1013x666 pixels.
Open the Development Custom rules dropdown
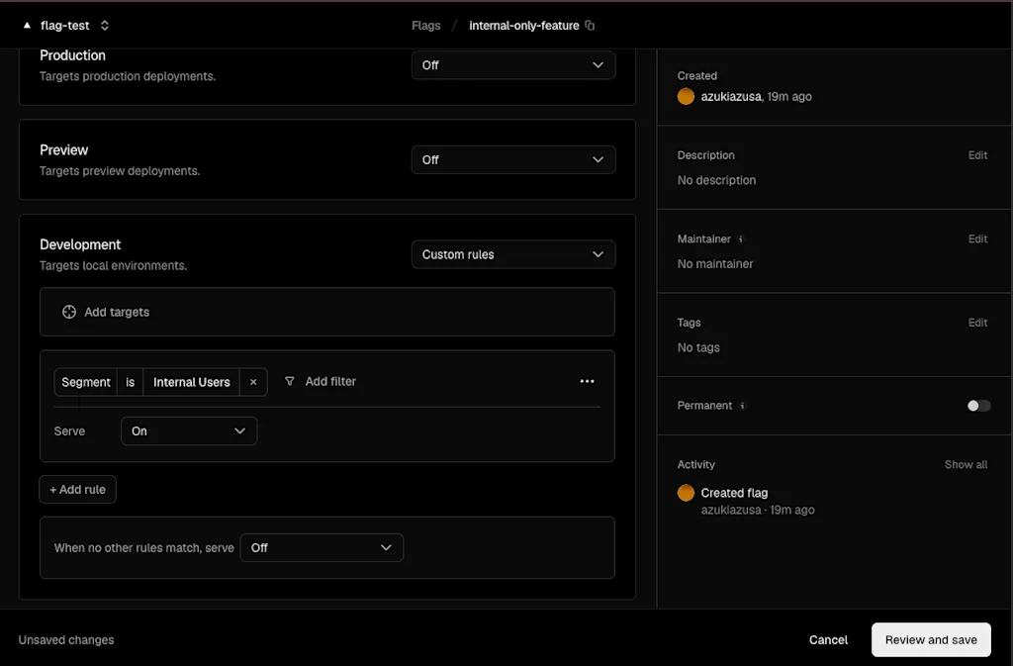click(x=513, y=254)
